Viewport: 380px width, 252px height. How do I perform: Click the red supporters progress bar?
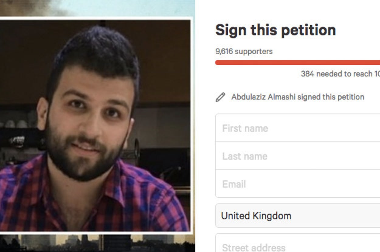pyautogui.click(x=298, y=63)
